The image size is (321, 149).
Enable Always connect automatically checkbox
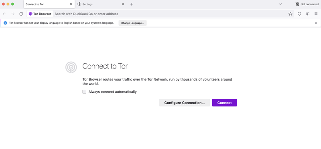[84, 92]
